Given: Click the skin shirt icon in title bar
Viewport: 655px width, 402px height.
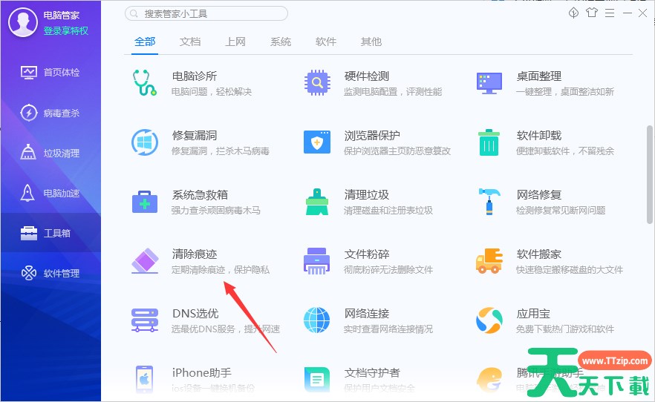Looking at the screenshot, I should tap(591, 13).
